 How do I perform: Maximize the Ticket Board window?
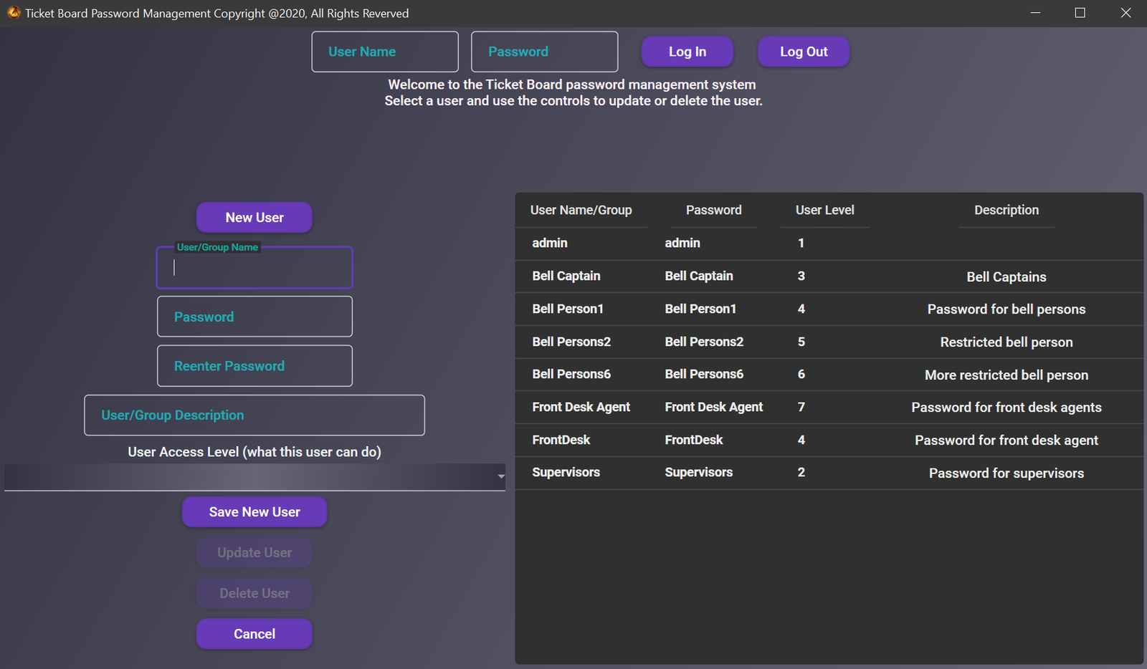click(1080, 13)
